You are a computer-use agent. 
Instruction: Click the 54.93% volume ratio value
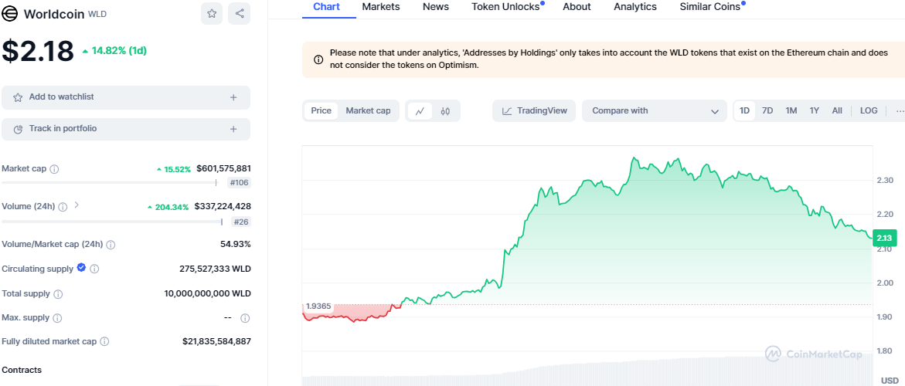tap(236, 244)
